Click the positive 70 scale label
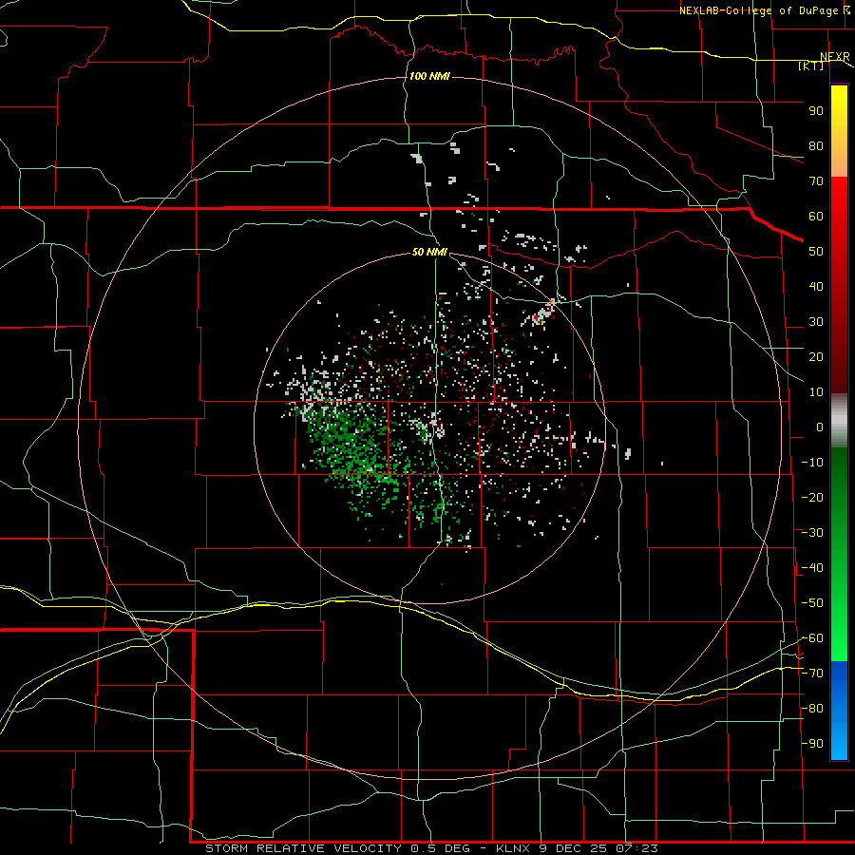855x855 pixels. 816,181
